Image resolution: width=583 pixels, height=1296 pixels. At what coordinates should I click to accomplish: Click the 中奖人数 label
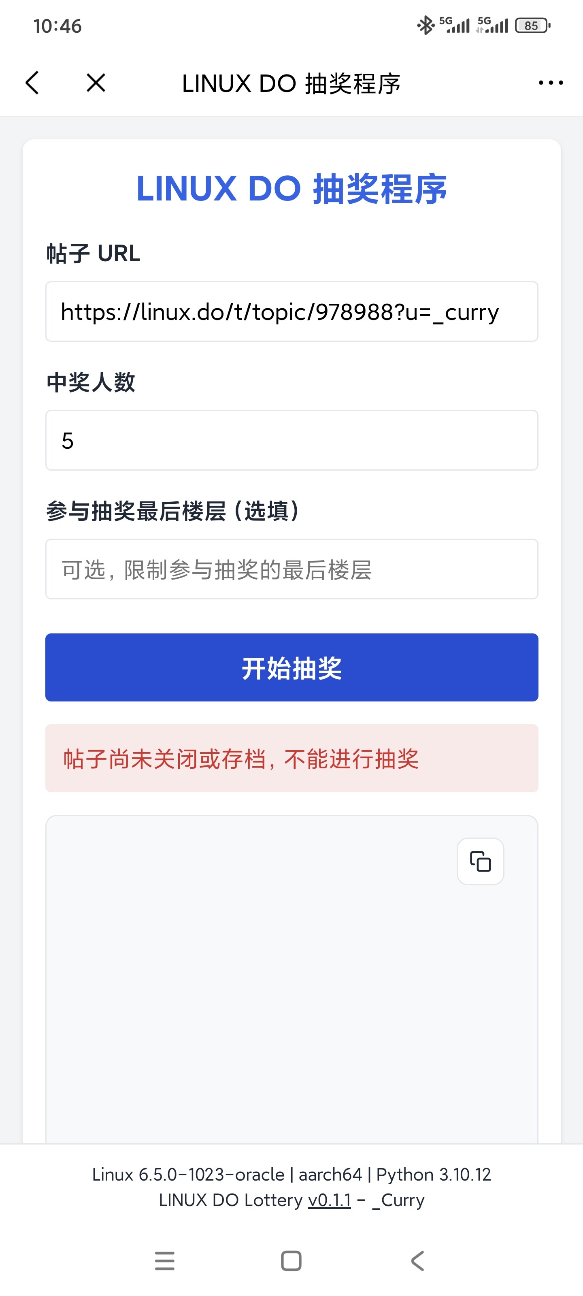pos(91,382)
